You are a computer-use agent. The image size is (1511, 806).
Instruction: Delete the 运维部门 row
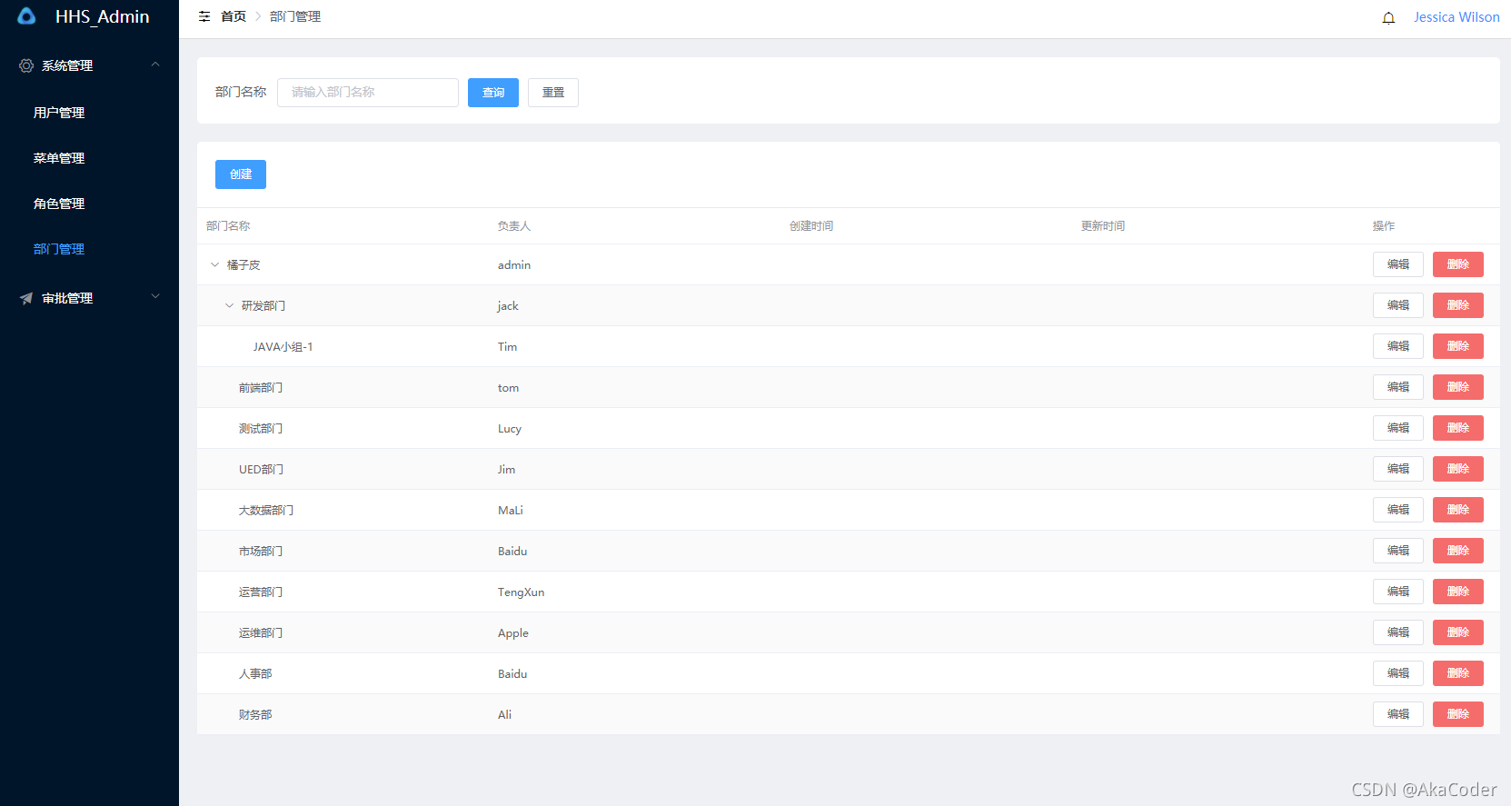coord(1458,632)
